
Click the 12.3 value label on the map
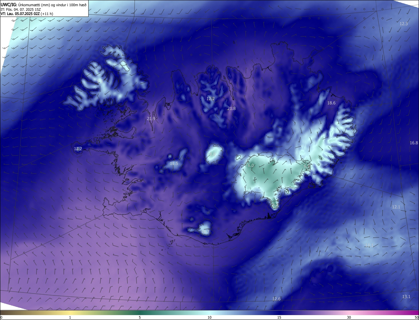tap(404, 24)
